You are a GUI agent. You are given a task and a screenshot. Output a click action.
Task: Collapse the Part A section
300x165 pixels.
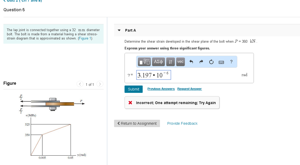(x=119, y=30)
